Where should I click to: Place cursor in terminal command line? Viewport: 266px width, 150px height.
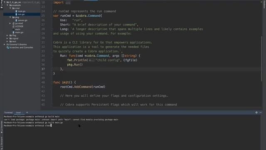pyautogui.click(x=48, y=125)
